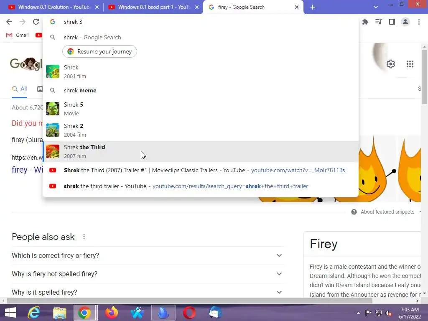
Task: Reload the page with the refresh icon
Action: [36, 22]
